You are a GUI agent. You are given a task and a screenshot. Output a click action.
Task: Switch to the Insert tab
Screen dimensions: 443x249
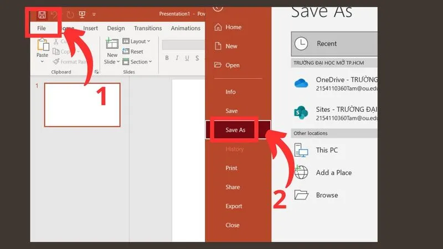(90, 28)
